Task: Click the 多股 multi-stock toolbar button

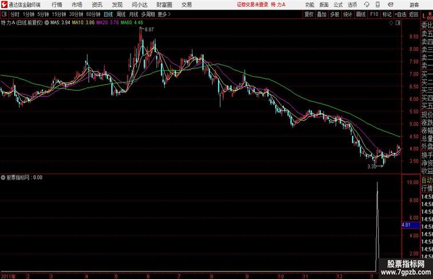Action: [334, 14]
